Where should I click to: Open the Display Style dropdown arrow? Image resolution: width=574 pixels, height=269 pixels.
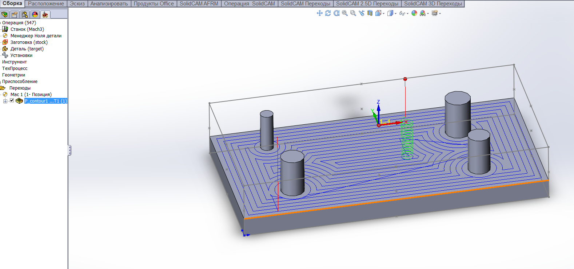pos(395,14)
